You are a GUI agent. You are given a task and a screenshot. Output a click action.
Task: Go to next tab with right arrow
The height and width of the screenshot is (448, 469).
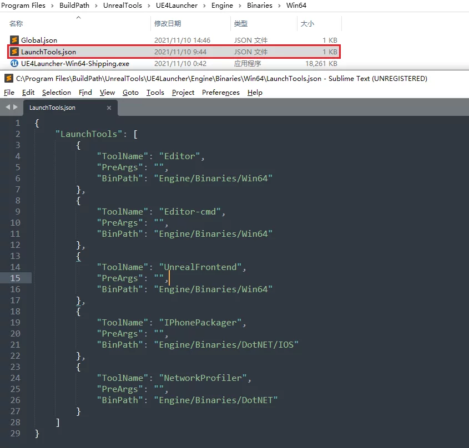pyautogui.click(x=16, y=107)
